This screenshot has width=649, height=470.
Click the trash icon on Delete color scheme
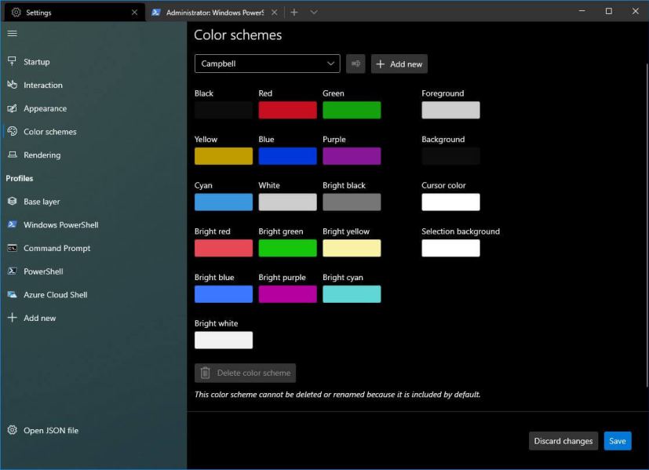(x=206, y=373)
